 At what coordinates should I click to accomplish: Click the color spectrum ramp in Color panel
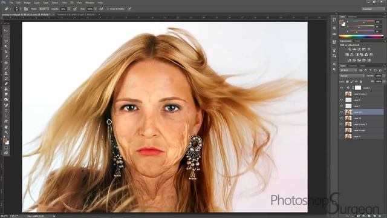[362, 36]
